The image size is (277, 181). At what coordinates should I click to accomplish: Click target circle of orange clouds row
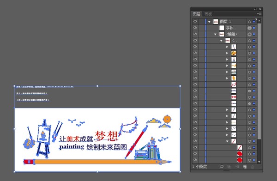tap(249, 66)
